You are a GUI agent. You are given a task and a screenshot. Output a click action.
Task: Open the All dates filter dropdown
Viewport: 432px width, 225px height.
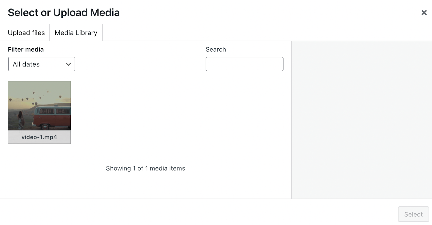click(42, 64)
